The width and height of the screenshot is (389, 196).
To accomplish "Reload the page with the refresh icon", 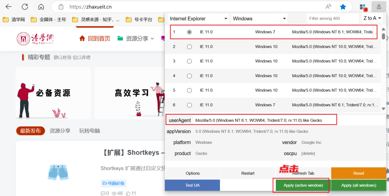I will [25, 7].
